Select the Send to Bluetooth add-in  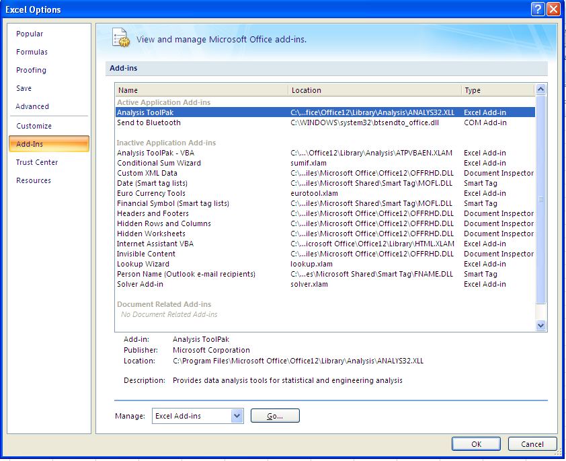(149, 122)
